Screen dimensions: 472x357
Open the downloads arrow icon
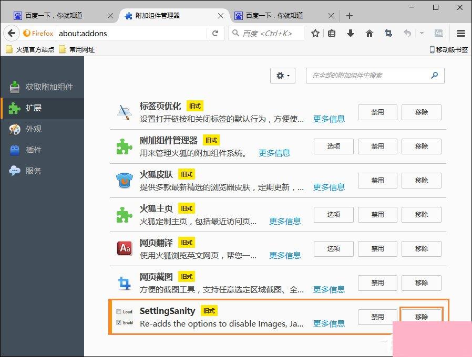tap(351, 34)
